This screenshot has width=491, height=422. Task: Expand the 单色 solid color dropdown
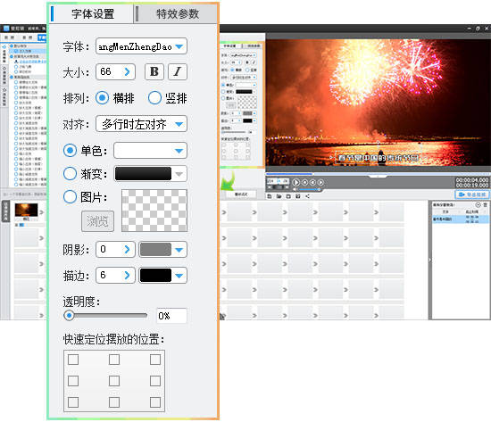click(x=150, y=151)
